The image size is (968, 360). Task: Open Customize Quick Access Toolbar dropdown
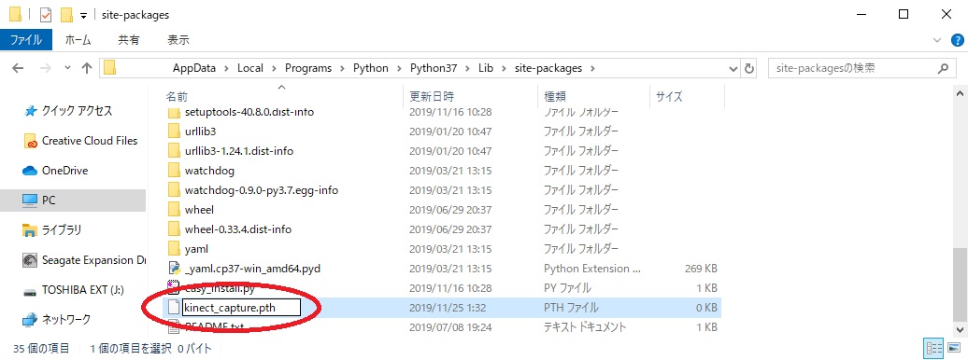coord(83,15)
